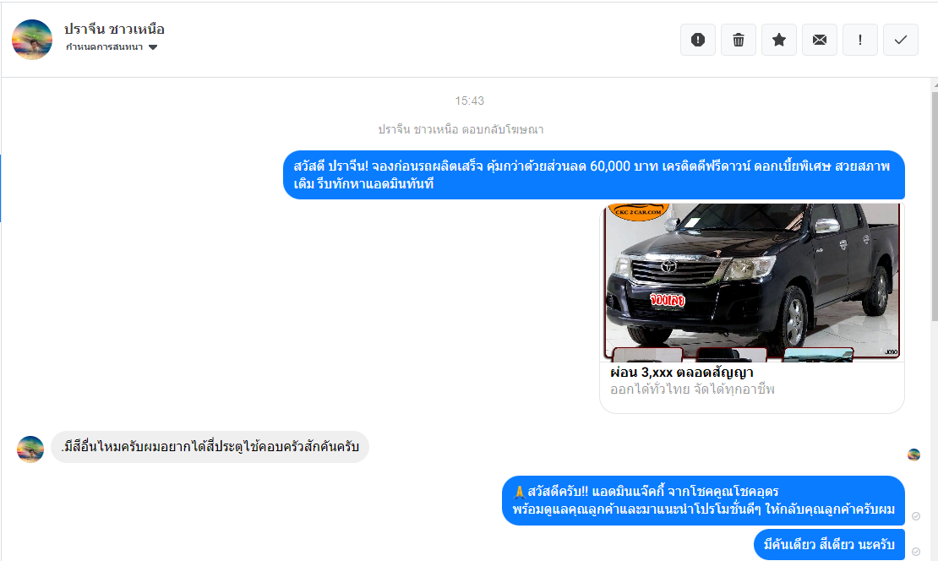Mark conversation done with checkmark icon
The width and height of the screenshot is (938, 561).
click(x=900, y=40)
